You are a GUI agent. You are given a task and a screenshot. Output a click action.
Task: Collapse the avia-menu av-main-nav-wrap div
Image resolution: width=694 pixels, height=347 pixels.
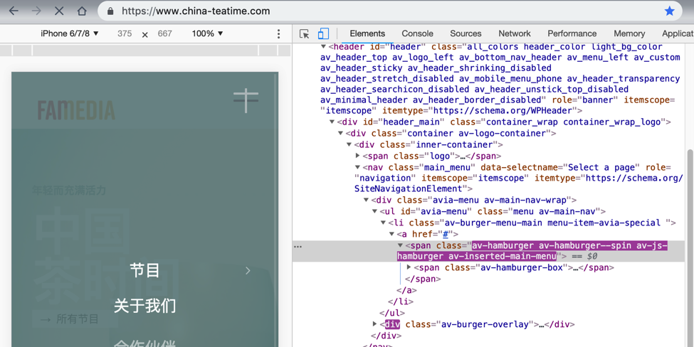[366, 201]
